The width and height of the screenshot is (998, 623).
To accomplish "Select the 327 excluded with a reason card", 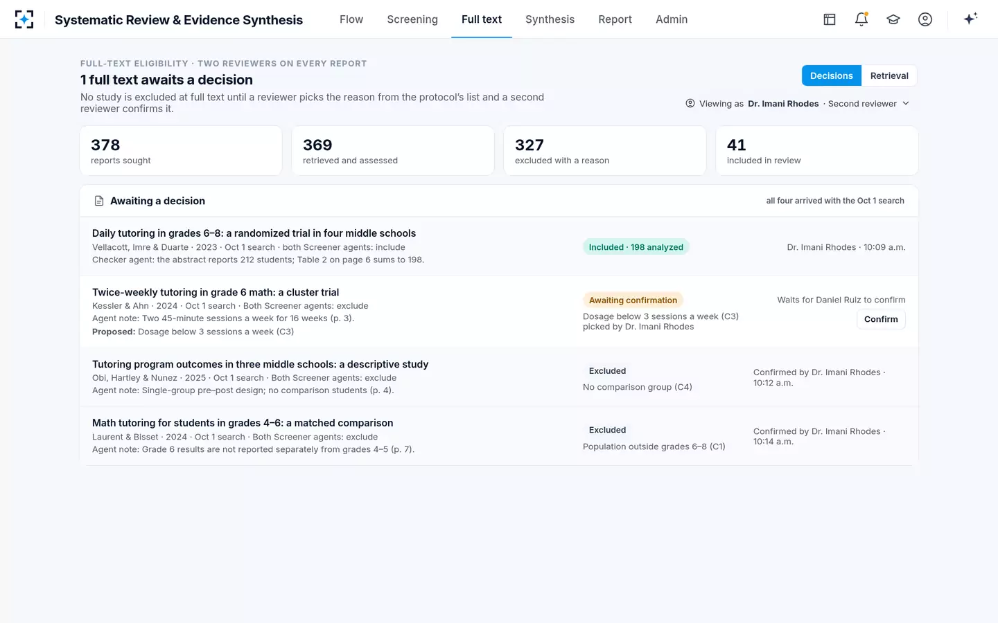I will point(604,150).
